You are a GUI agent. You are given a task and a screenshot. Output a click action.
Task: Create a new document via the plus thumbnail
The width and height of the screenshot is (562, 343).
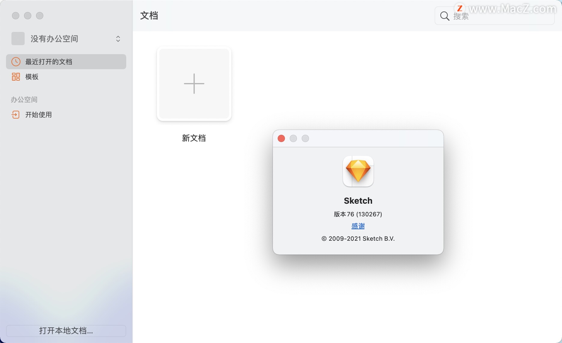coord(194,84)
